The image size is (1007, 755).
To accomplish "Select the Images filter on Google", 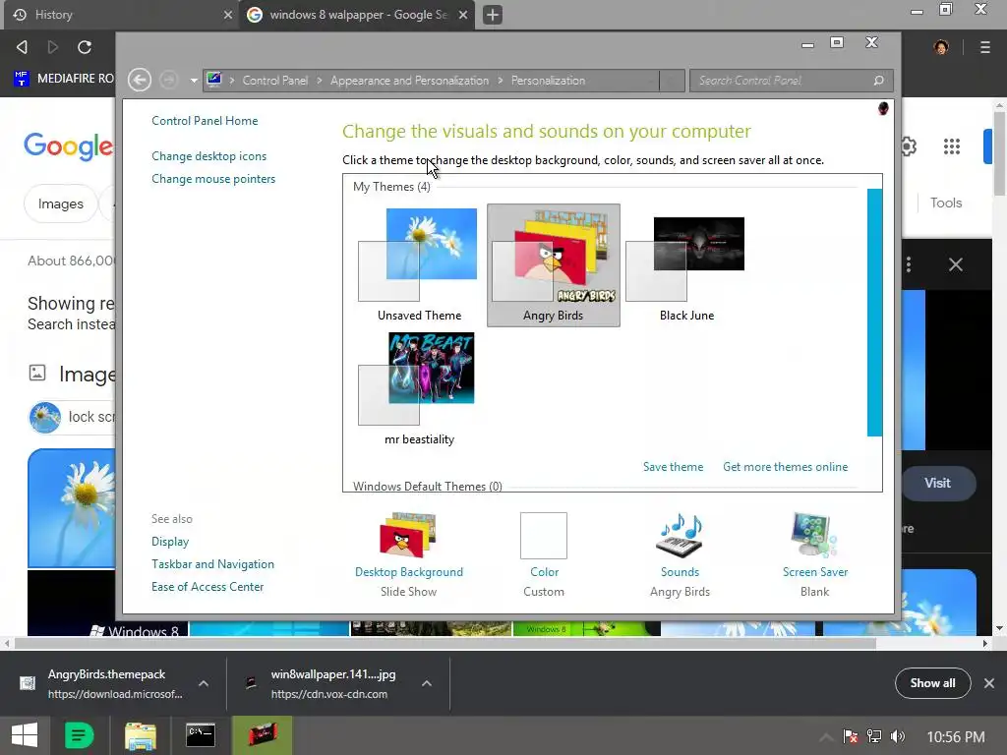I will coord(60,203).
